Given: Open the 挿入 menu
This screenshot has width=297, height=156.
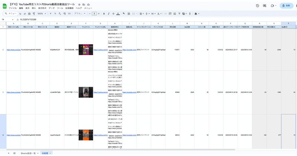Looking at the screenshot, I should click(34, 8).
